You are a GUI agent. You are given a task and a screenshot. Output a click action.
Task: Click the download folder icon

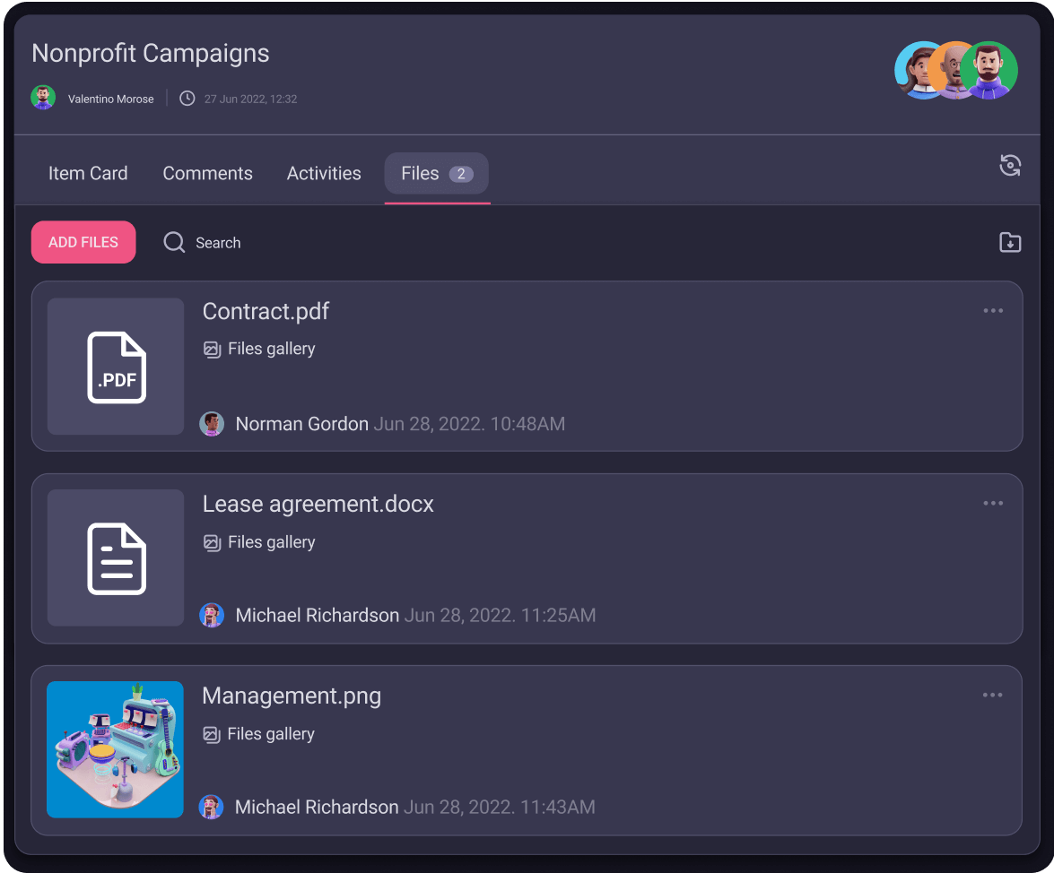(1010, 242)
